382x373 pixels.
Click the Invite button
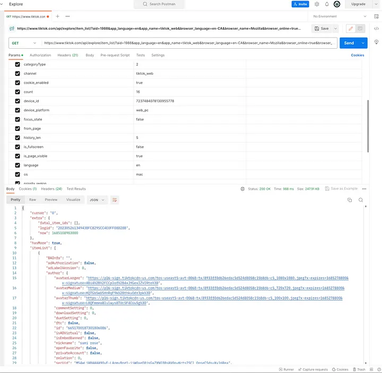(x=300, y=4)
